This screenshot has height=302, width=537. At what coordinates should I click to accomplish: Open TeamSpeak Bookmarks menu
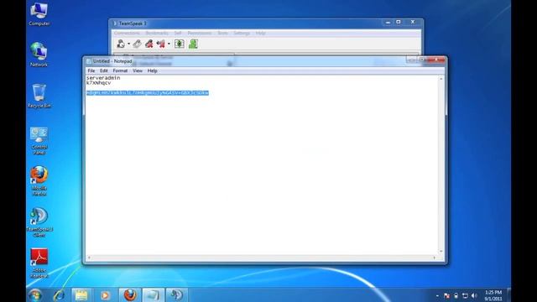point(157,33)
